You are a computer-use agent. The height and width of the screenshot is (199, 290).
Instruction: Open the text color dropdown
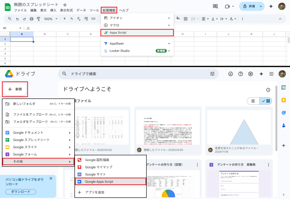click(233, 19)
